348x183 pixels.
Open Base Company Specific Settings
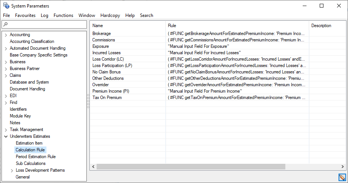pos(38,55)
